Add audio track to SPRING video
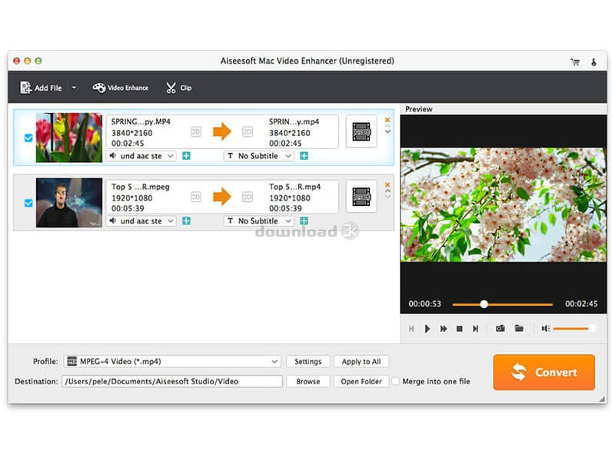 186,156
